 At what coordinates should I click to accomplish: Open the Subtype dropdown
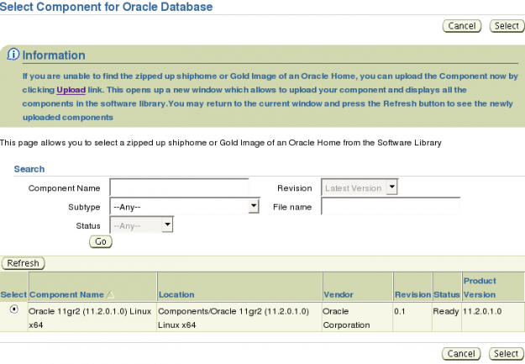click(185, 206)
